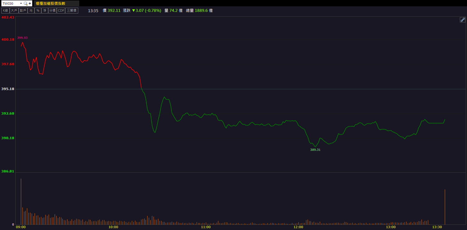Show the 三關價 price levels

point(72,11)
